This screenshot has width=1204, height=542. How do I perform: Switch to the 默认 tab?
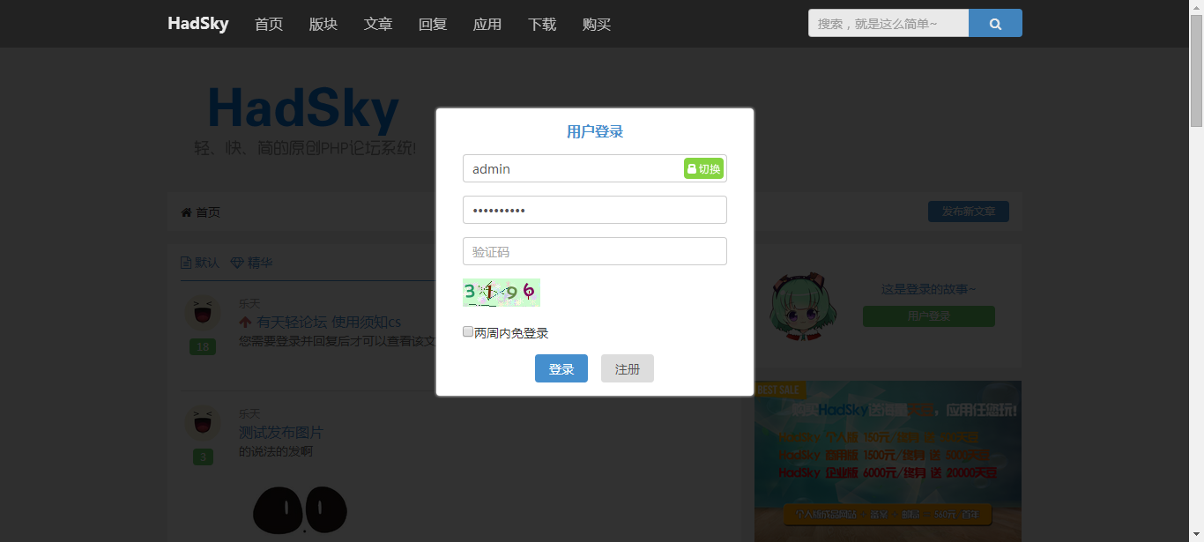point(200,263)
